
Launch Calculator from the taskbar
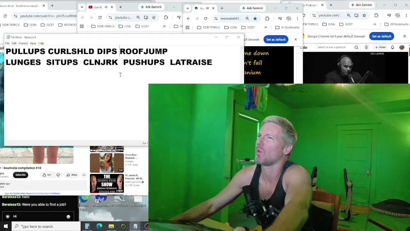[x=87, y=226]
